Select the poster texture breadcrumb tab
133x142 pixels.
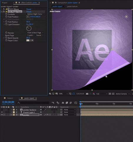pyautogui.click(x=72, y=7)
